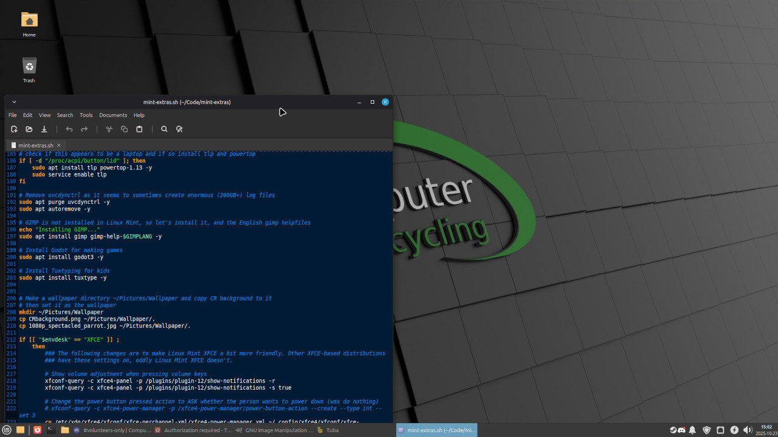778x437 pixels.
Task: Open the File menu
Action: 13,115
